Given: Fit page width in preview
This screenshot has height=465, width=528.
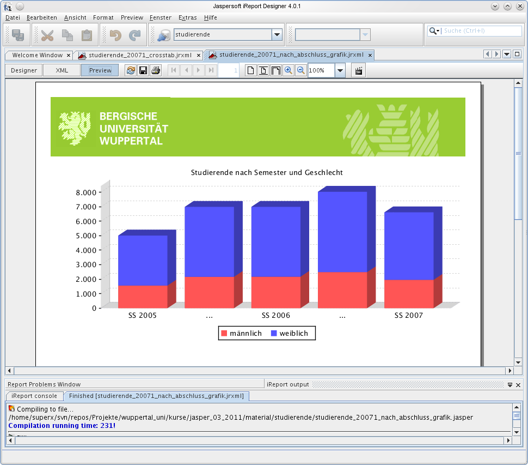Looking at the screenshot, I should click(276, 70).
